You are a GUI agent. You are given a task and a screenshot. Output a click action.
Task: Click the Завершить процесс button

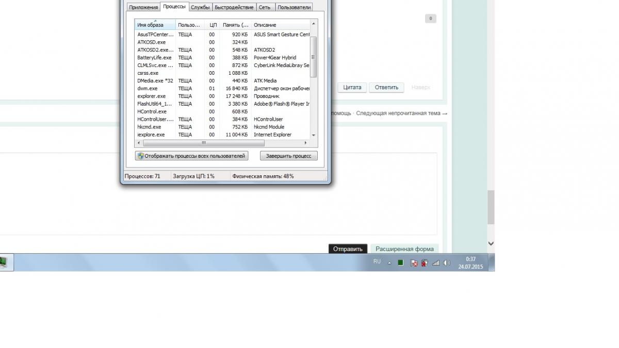(288, 156)
